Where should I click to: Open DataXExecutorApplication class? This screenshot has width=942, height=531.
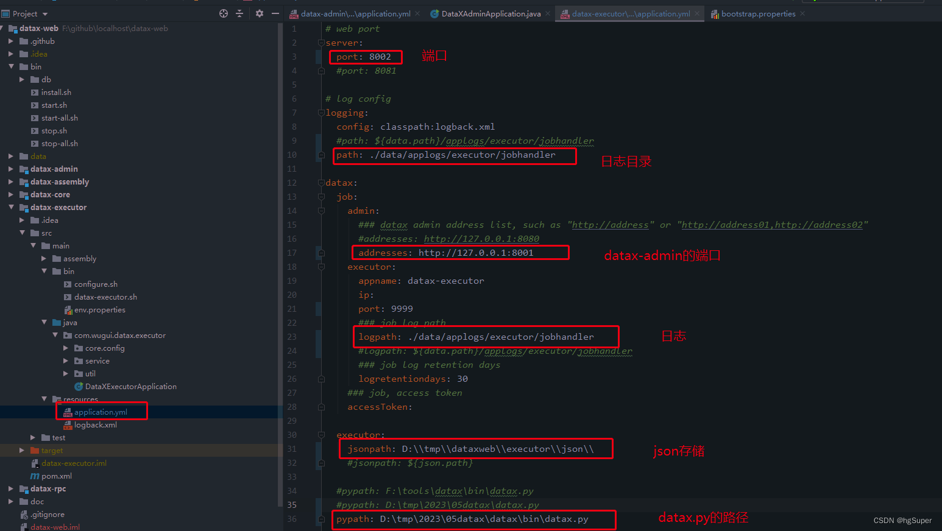pyautogui.click(x=131, y=387)
